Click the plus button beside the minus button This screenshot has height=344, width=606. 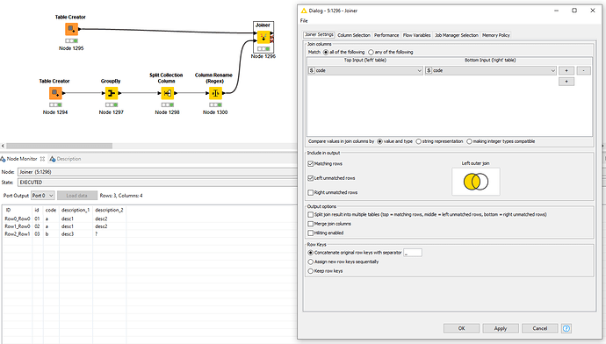click(566, 71)
